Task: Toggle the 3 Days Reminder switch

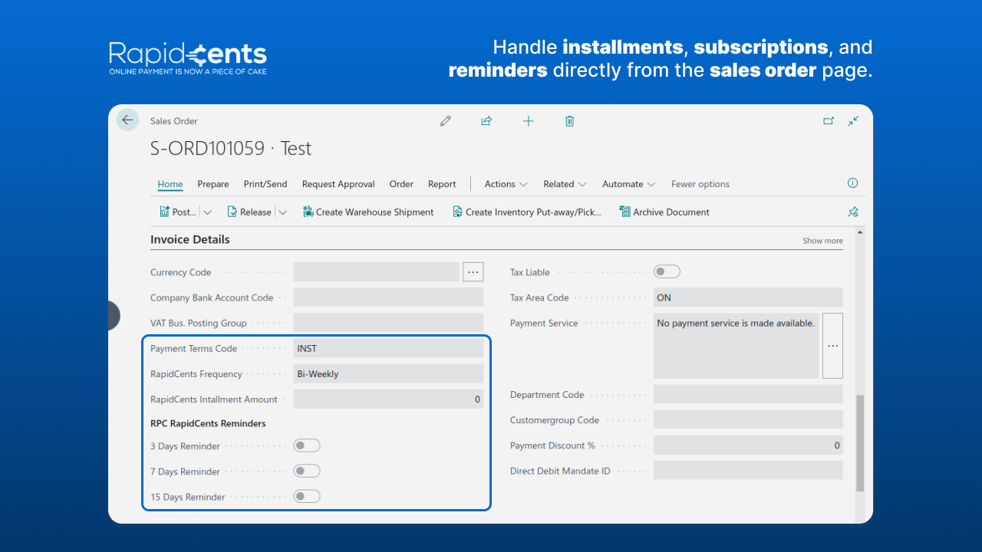Action: [x=307, y=445]
